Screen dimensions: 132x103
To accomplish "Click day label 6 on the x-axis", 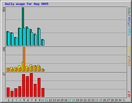I will click(x=28, y=100).
